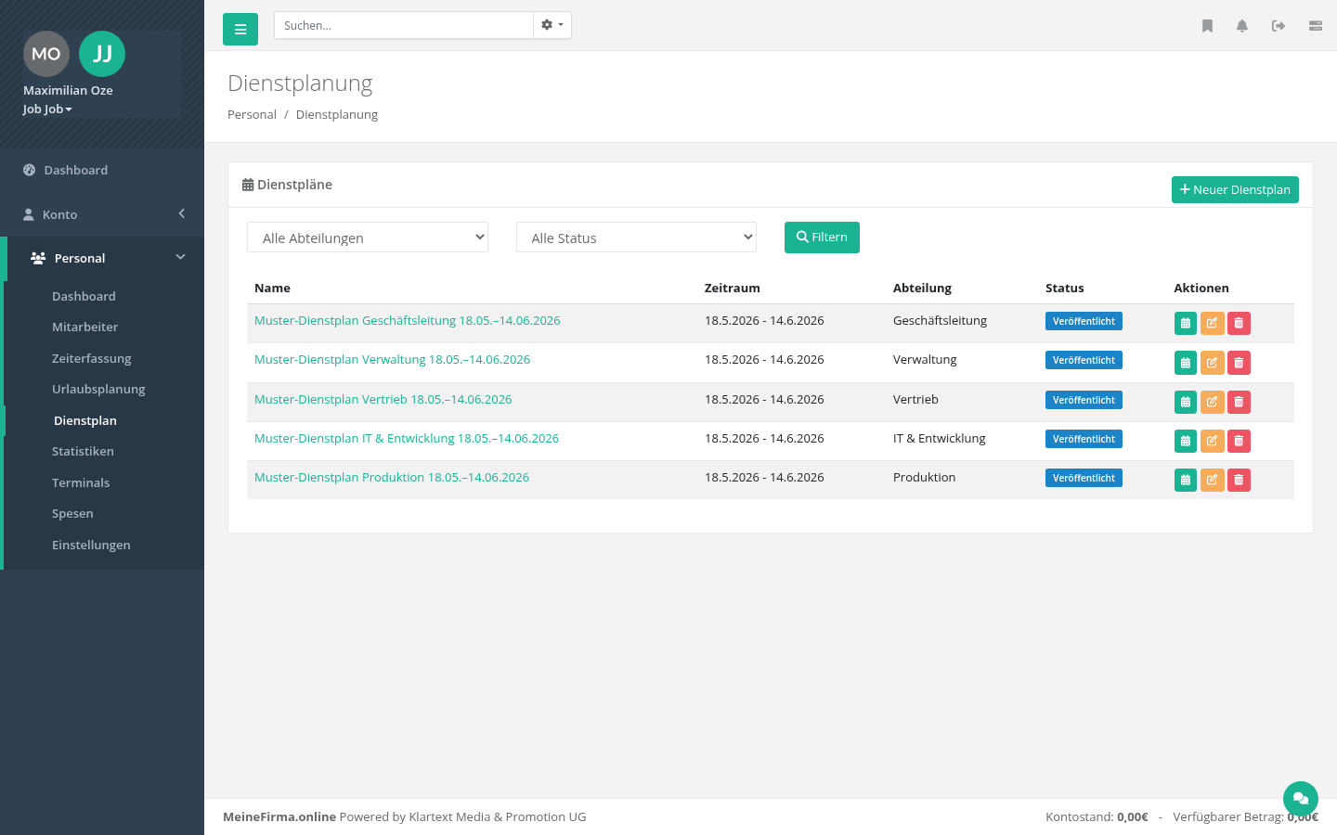The image size is (1337, 835).
Task: Click Veröffentlicht badge in Produktion row
Action: point(1084,478)
